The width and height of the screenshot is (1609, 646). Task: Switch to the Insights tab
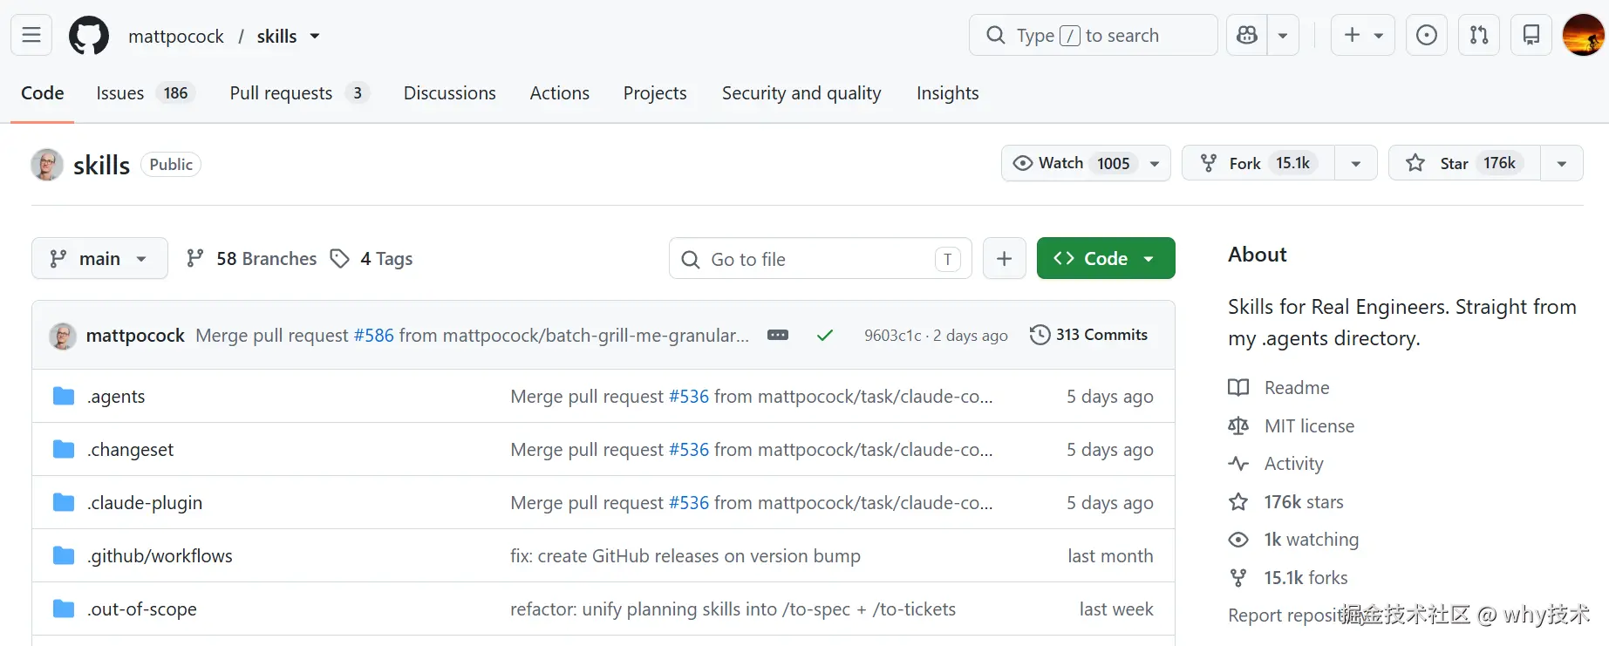tap(947, 92)
